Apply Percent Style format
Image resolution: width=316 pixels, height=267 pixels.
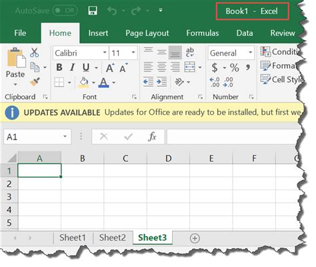click(235, 67)
